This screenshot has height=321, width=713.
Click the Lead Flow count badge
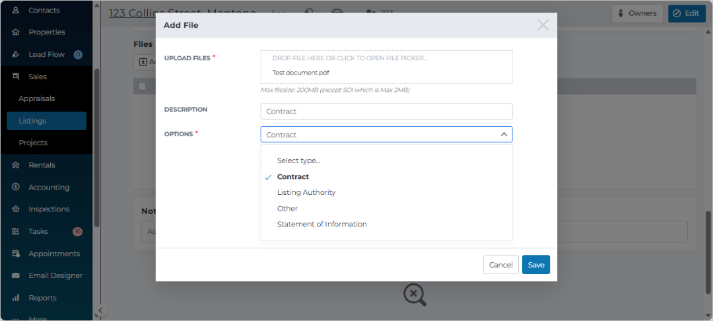point(78,55)
